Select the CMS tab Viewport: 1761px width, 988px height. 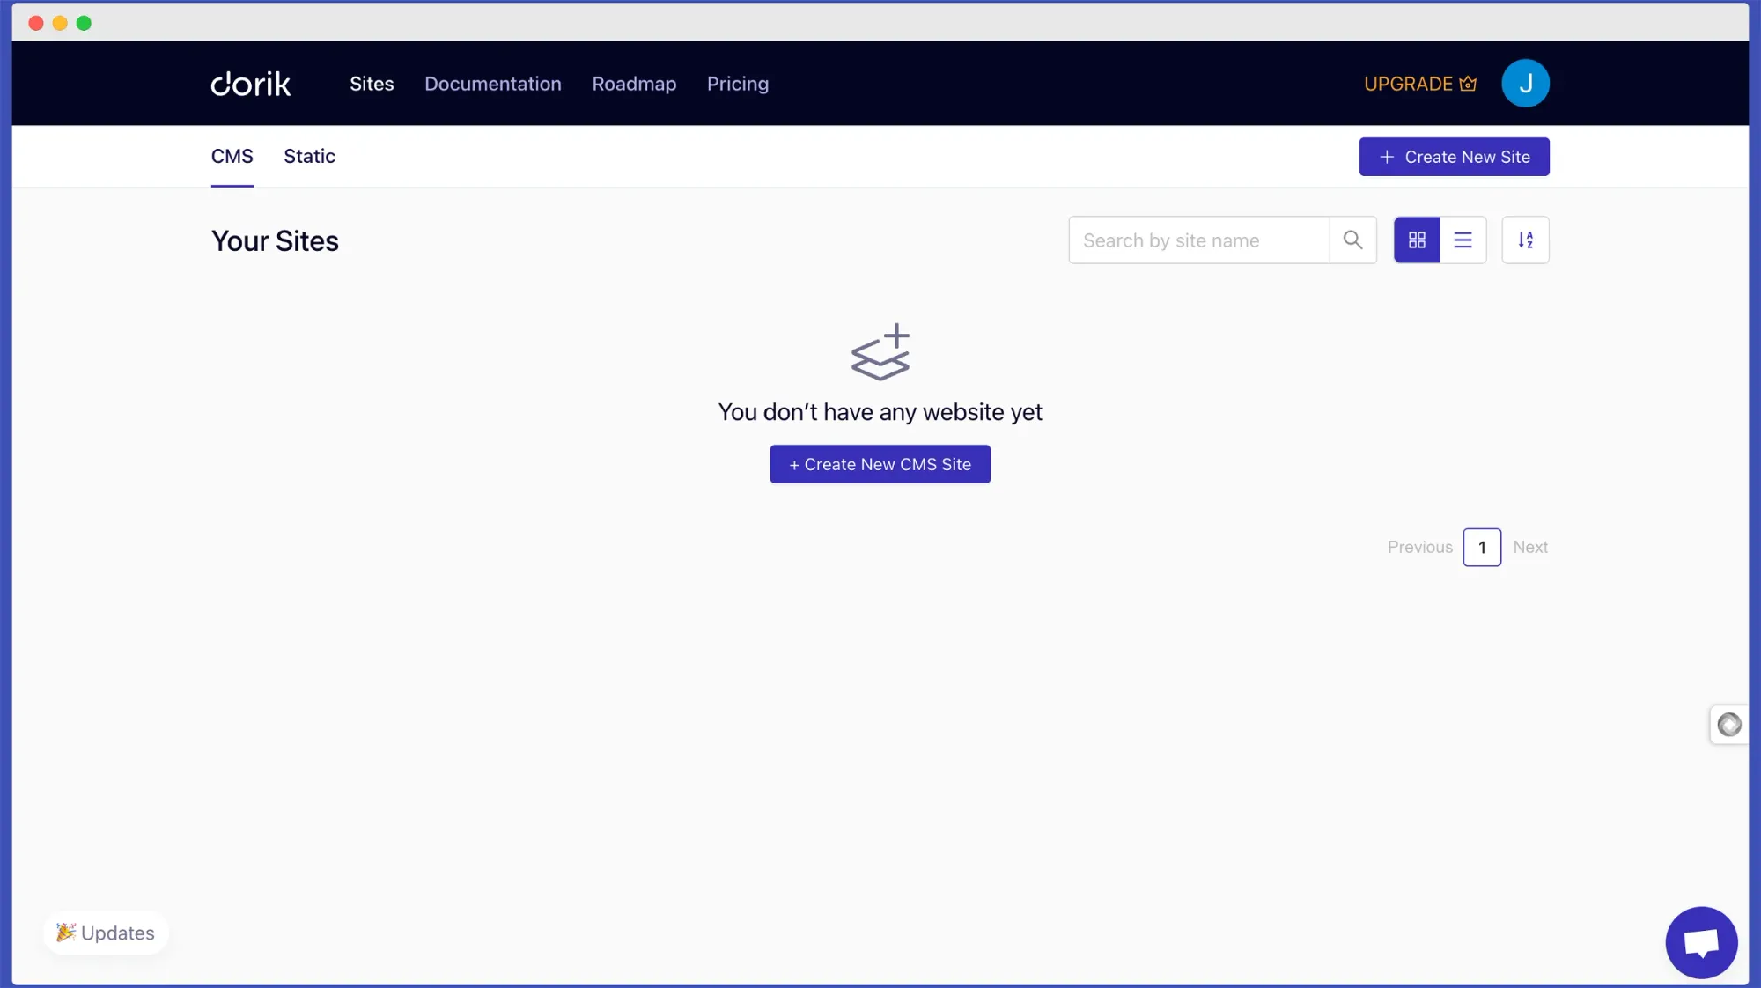point(232,156)
